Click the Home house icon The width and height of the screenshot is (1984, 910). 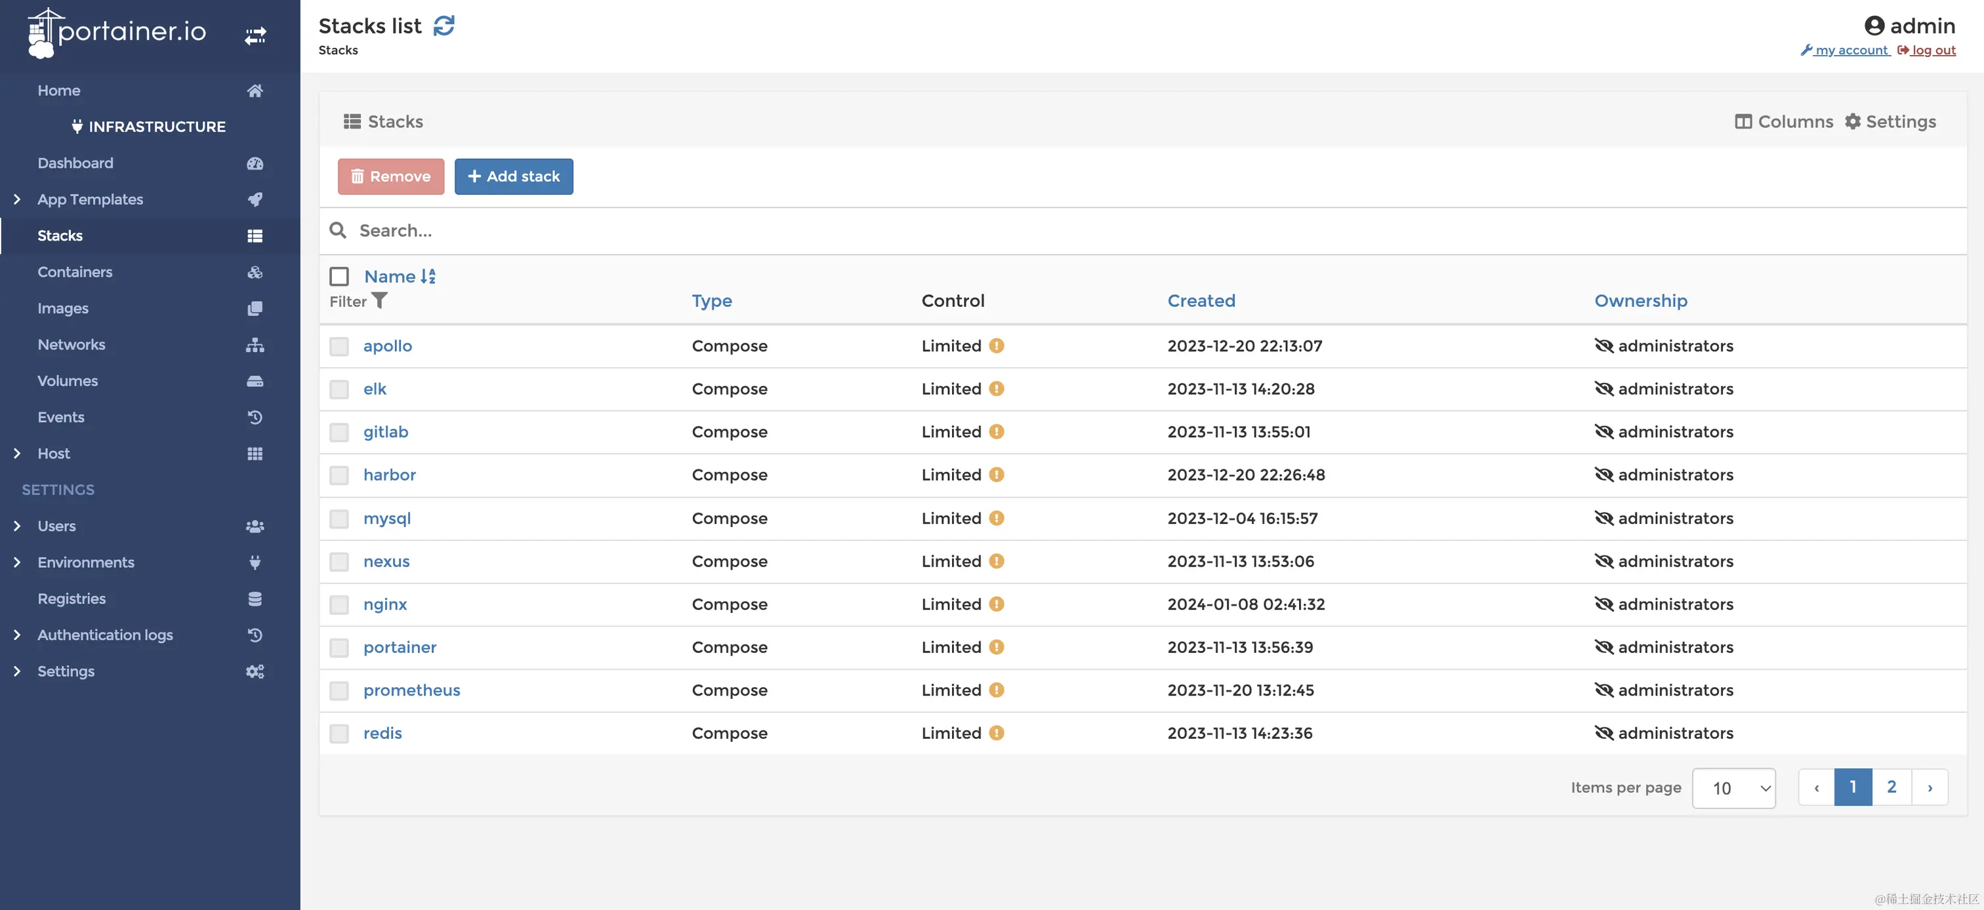click(x=255, y=91)
